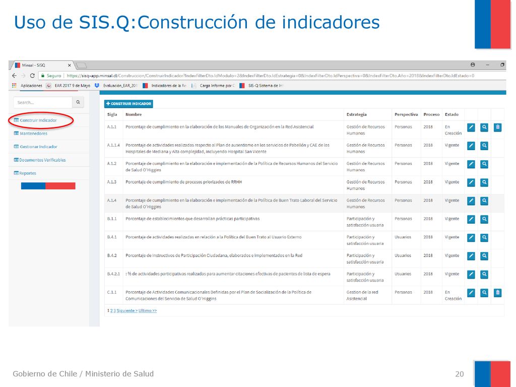Edit indicator B.4.2 with pencil icon
Image resolution: width=516 pixels, height=387 pixels.
[471, 256]
